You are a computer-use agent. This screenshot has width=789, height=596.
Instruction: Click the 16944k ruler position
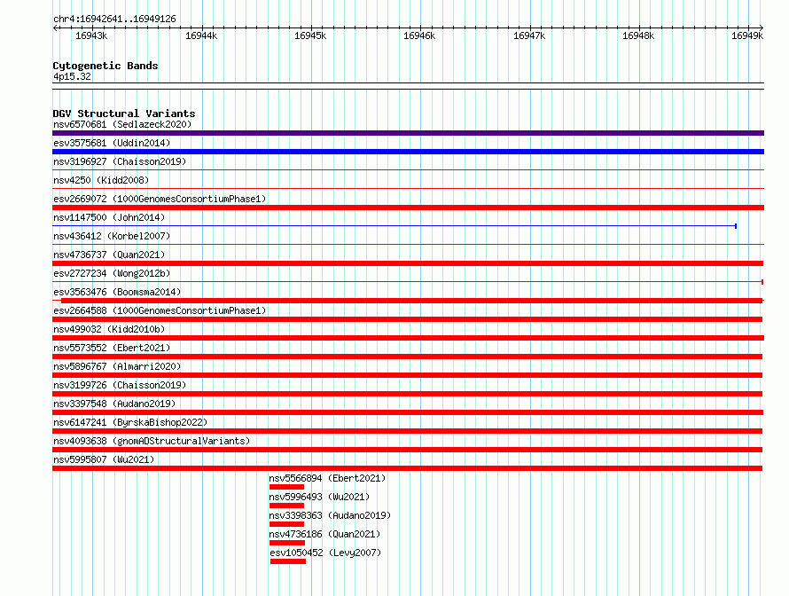(x=201, y=35)
